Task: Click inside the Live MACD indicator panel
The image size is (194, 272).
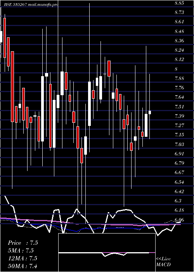Action: pos(107,253)
